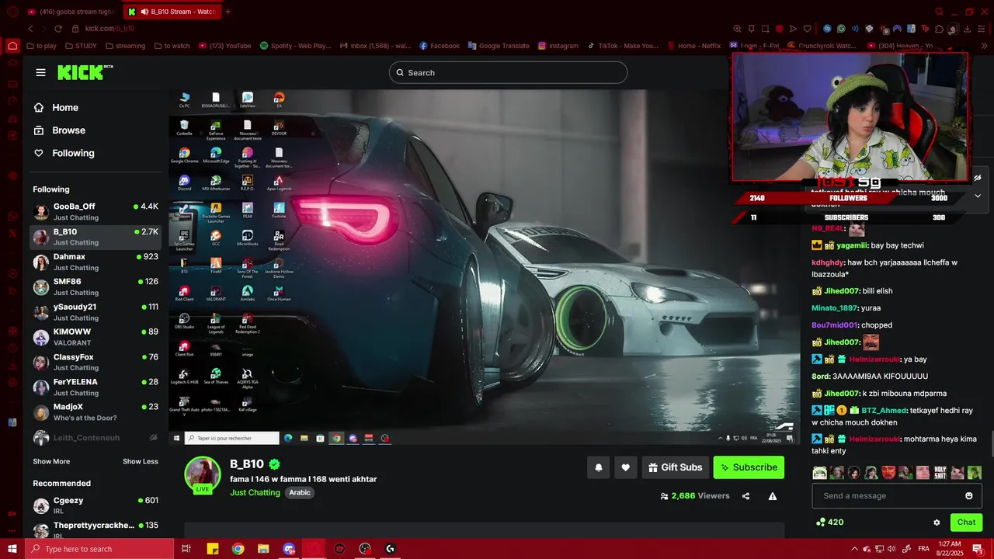Open Windows notification center icon
This screenshot has height=559, width=994.
(977, 549)
